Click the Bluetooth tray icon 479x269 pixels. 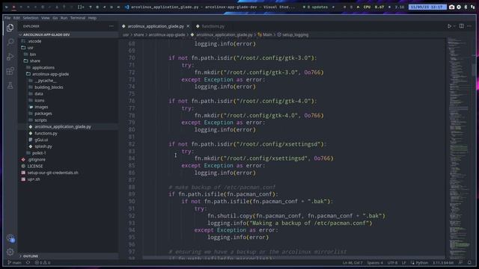(x=466, y=7)
